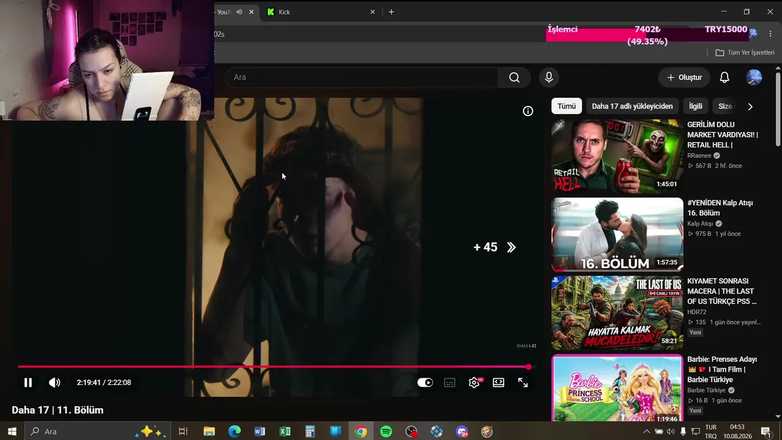Open 'KIYAMET SONRASI MACERA' video title
Image resolution: width=782 pixels, height=440 pixels.
point(722,291)
